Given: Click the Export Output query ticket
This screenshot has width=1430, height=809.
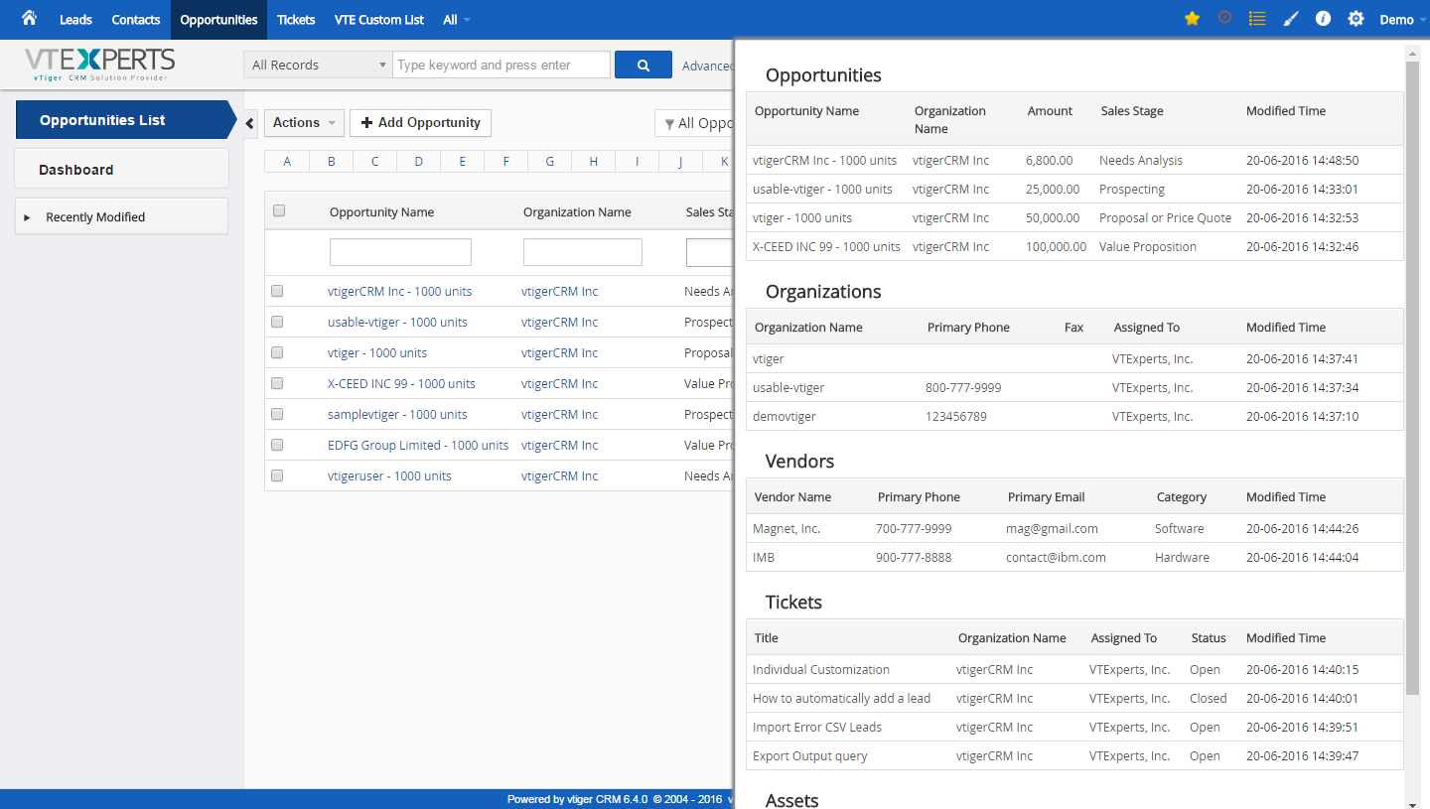Looking at the screenshot, I should click(x=809, y=755).
